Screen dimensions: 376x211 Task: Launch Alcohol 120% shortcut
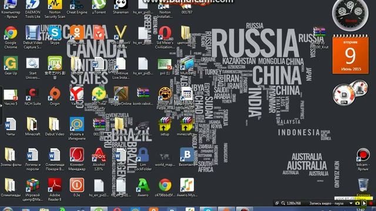99,159
